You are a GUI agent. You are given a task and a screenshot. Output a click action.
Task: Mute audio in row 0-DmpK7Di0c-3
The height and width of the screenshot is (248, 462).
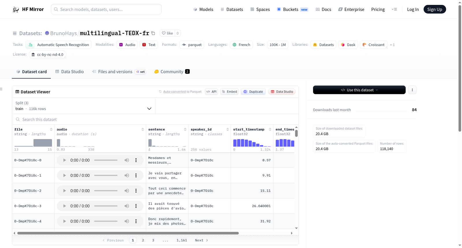127,206
